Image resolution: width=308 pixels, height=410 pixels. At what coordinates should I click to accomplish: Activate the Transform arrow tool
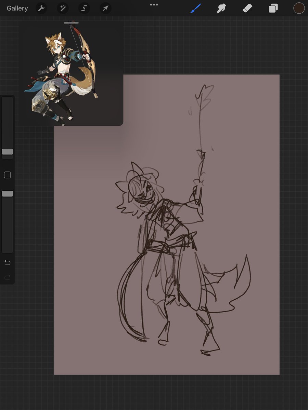pyautogui.click(x=105, y=8)
